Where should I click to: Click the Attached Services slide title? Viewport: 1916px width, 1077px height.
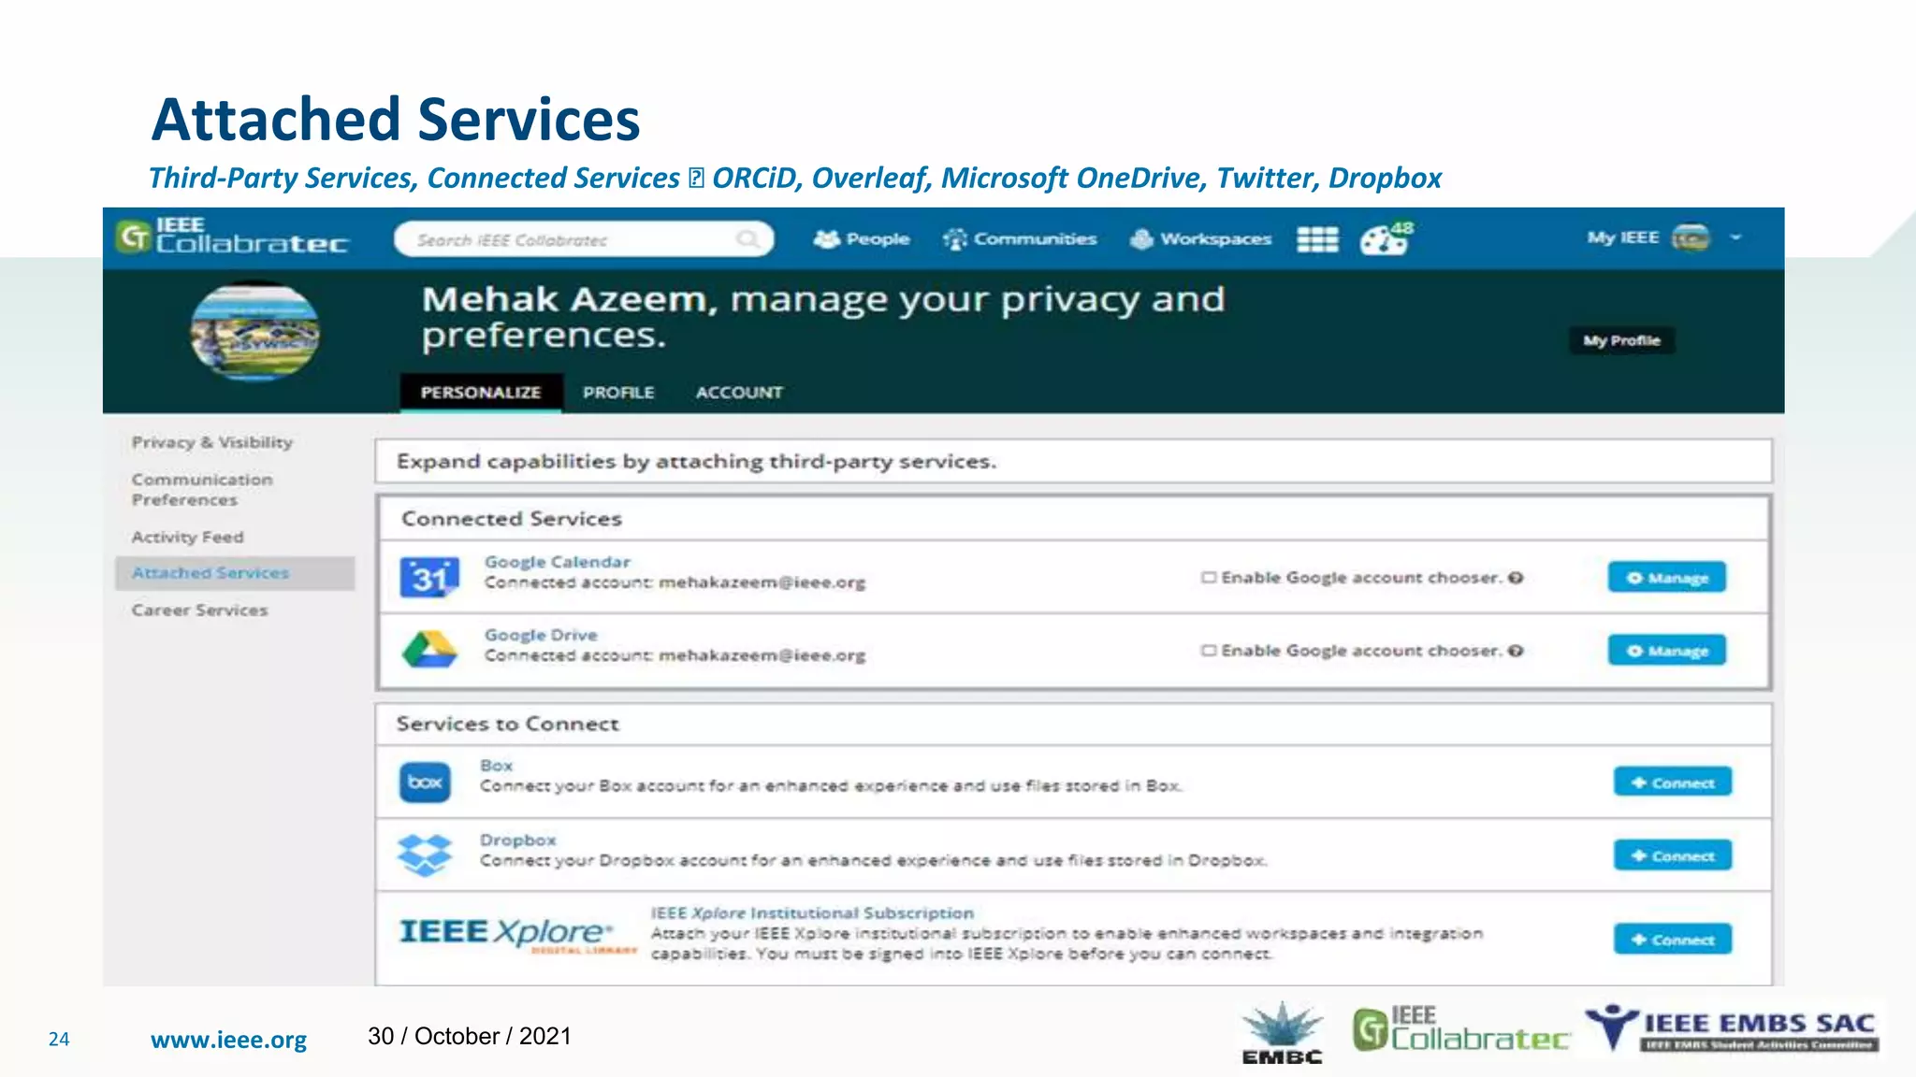[396, 120]
